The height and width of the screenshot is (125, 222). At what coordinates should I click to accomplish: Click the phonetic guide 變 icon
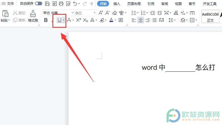point(122,13)
